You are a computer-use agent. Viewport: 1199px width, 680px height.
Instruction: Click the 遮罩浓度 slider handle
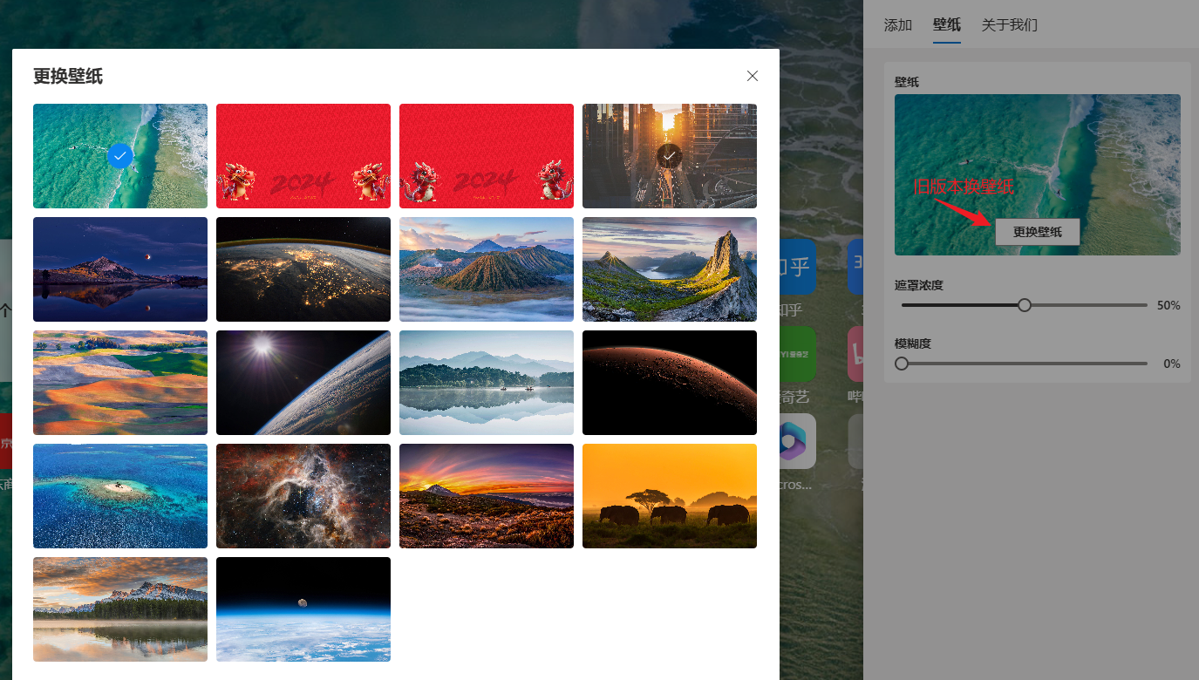[x=1025, y=305]
